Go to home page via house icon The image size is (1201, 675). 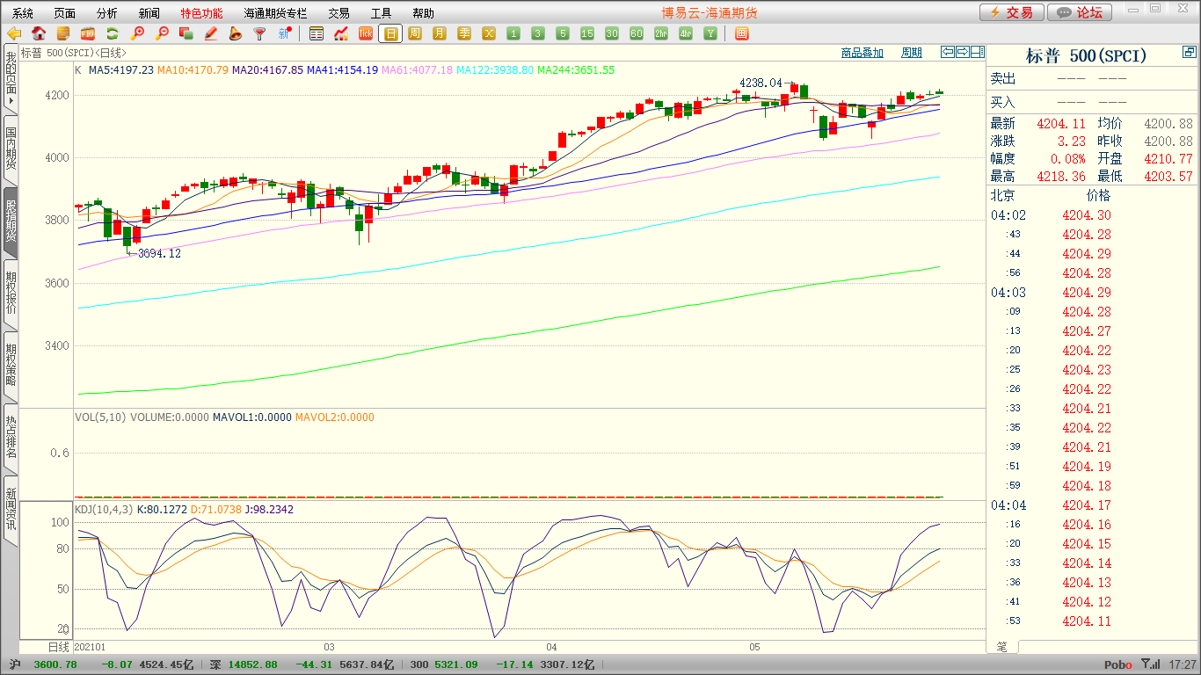[x=39, y=33]
